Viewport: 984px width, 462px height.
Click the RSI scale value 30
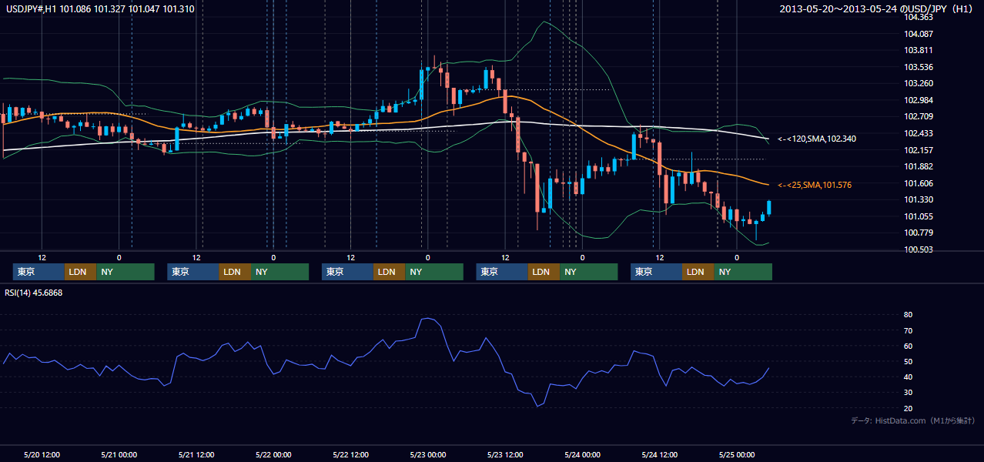[908, 392]
